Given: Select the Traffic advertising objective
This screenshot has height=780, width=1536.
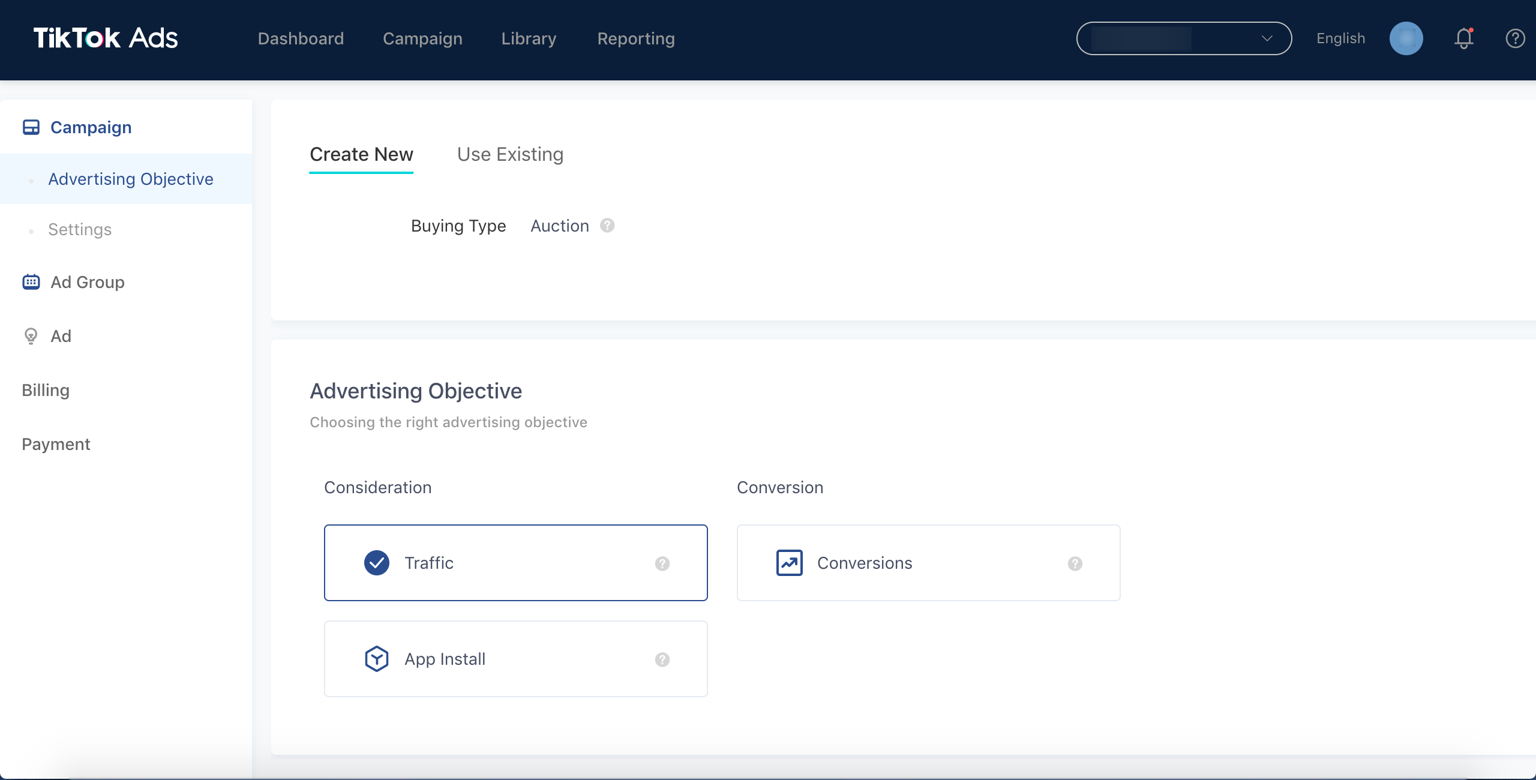Looking at the screenshot, I should 517,563.
